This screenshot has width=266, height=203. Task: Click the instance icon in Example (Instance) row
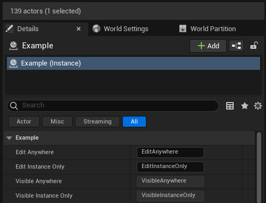(13, 63)
